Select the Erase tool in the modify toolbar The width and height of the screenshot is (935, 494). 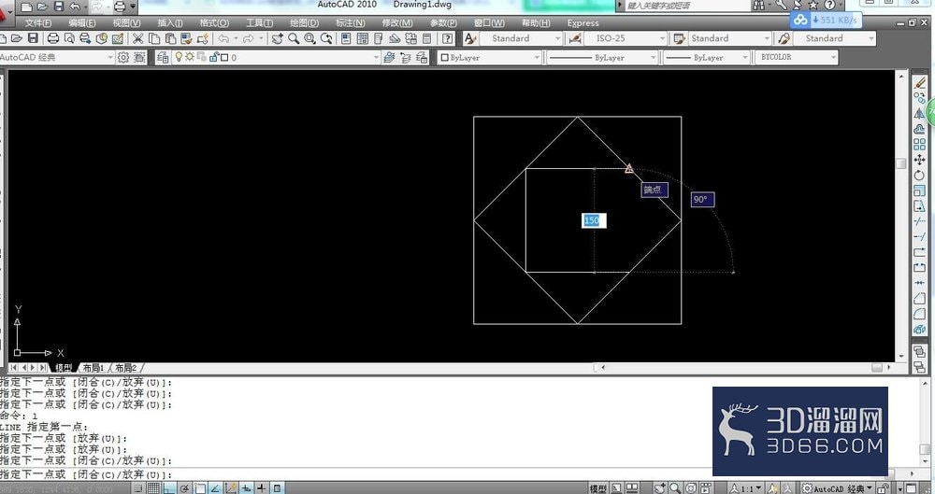pos(919,82)
